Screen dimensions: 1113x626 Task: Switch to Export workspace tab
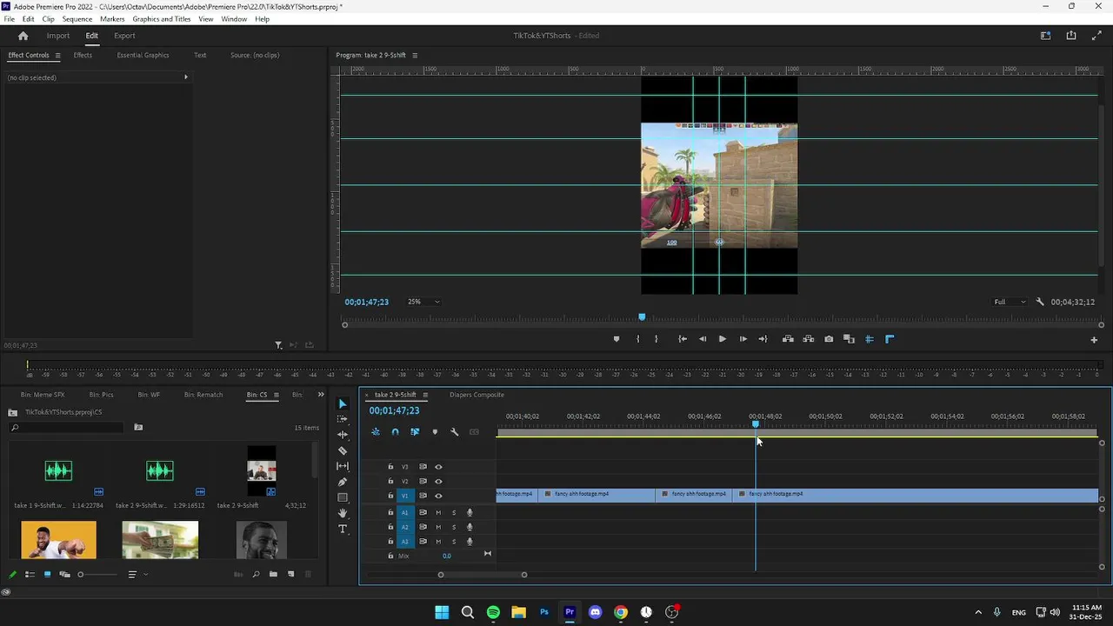point(124,36)
